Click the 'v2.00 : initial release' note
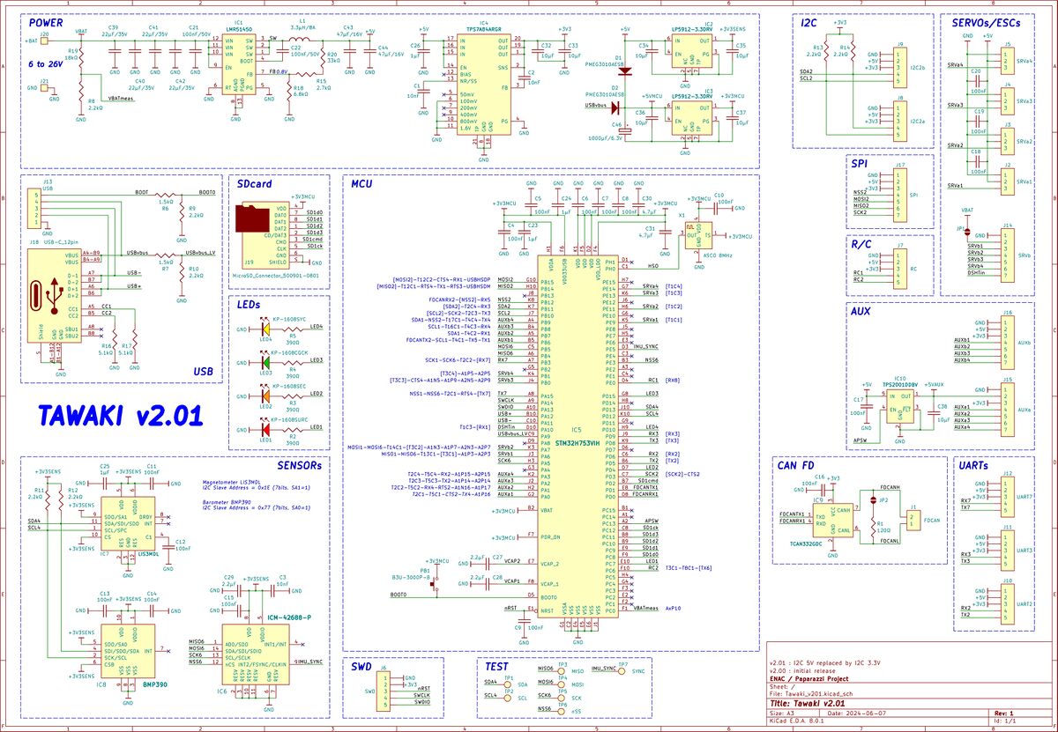This screenshot has height=732, width=1058. tap(801, 669)
